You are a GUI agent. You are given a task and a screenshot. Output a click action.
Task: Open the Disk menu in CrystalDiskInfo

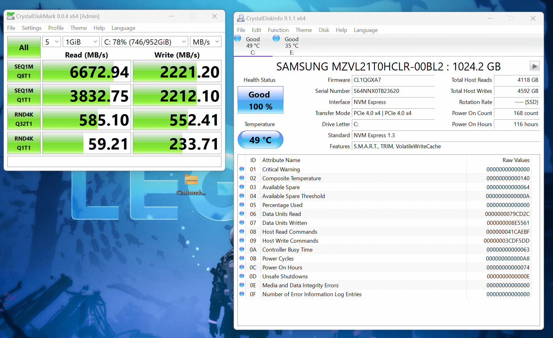(x=324, y=30)
